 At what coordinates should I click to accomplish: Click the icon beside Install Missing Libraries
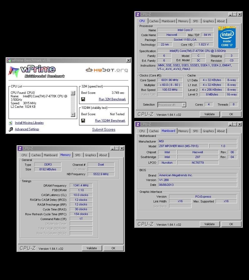point(11,123)
